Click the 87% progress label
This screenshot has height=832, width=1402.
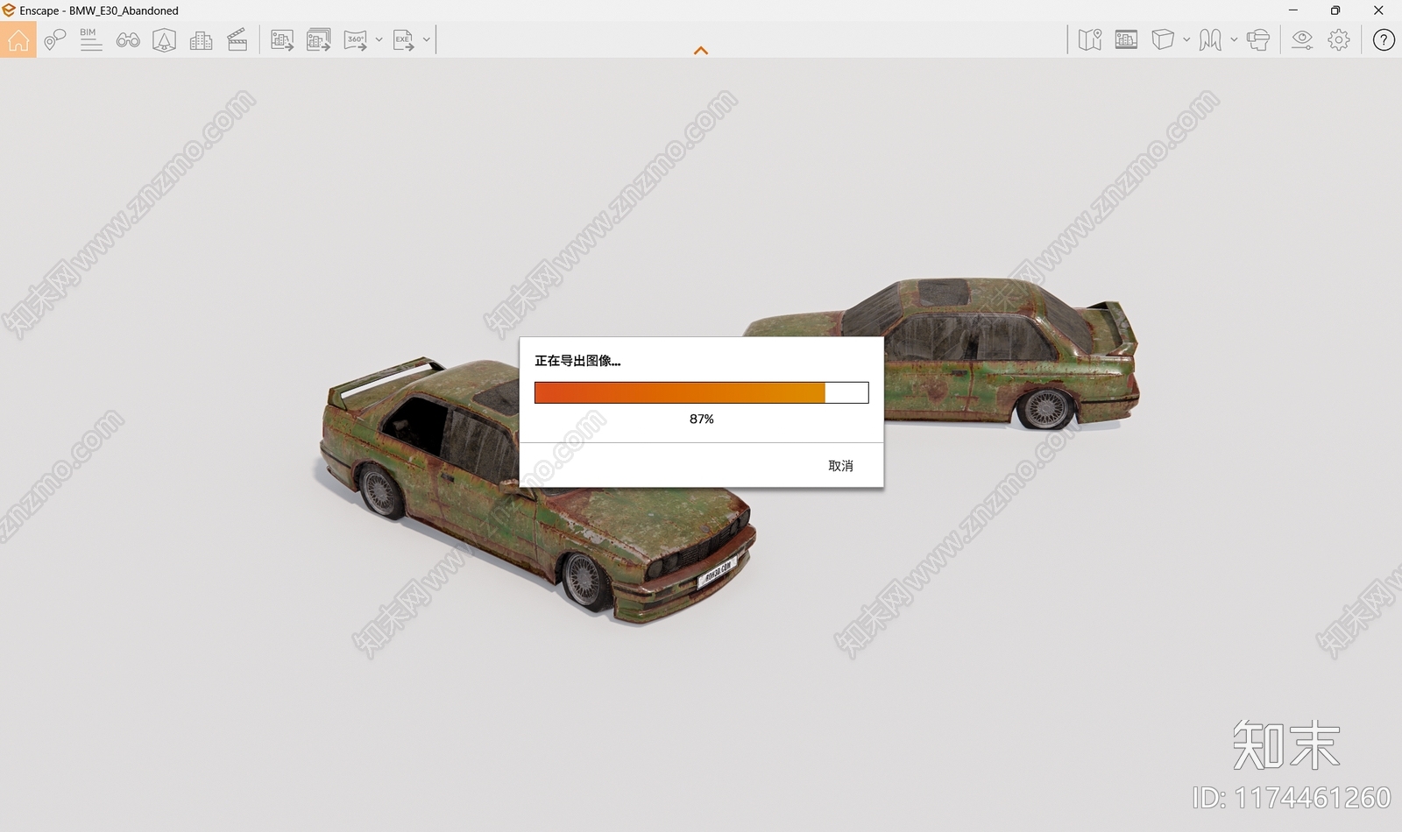[x=702, y=420]
